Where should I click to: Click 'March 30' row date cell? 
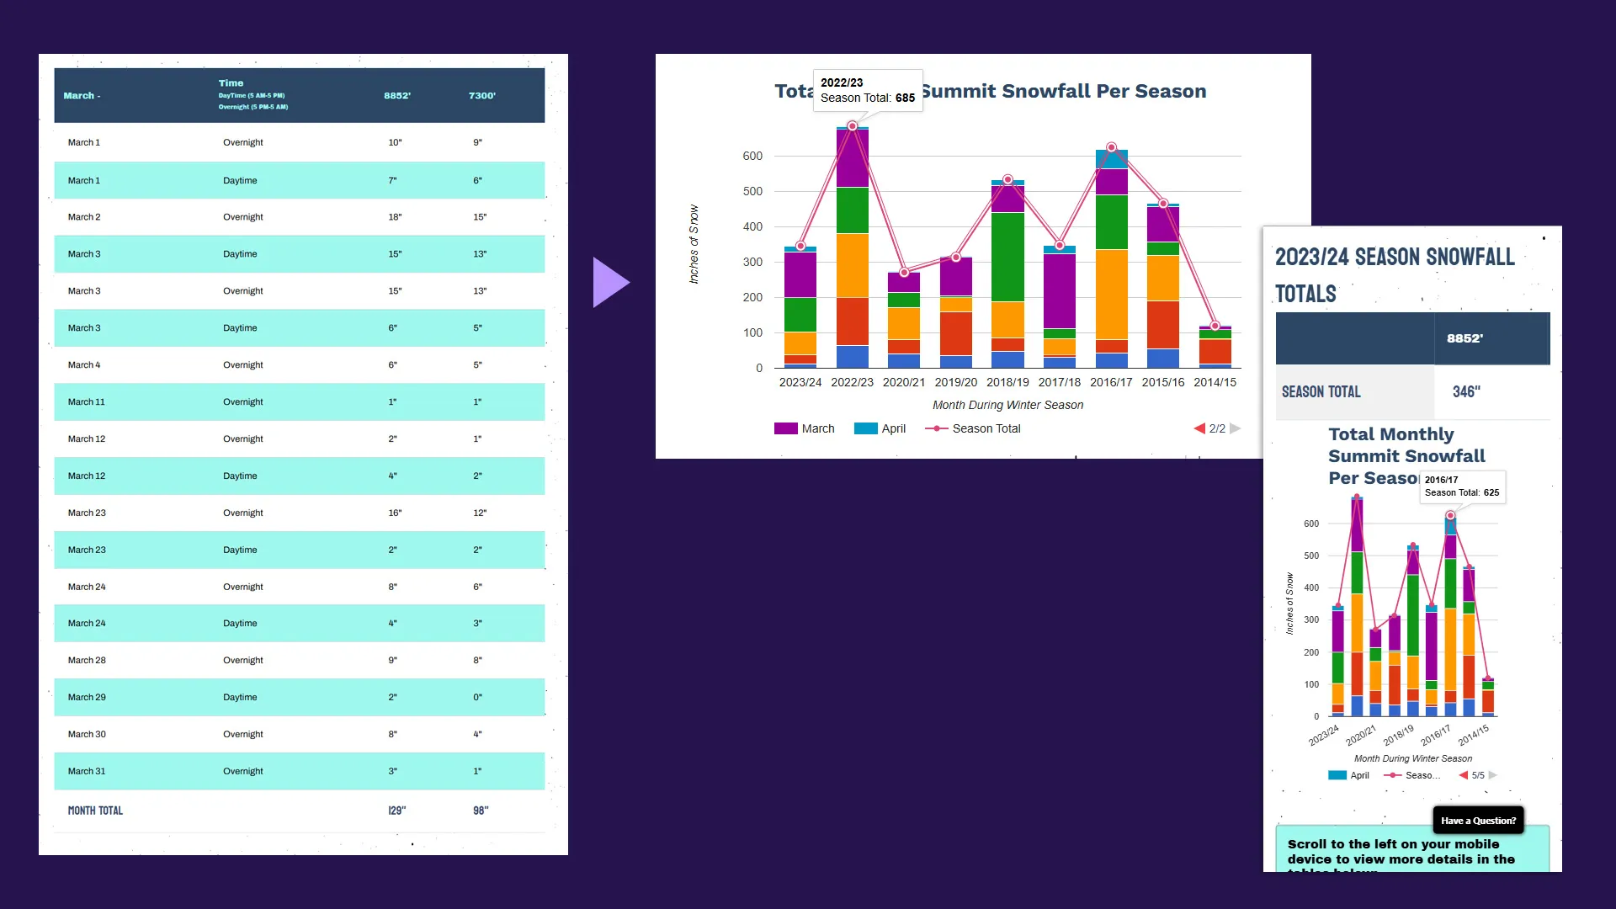click(87, 735)
